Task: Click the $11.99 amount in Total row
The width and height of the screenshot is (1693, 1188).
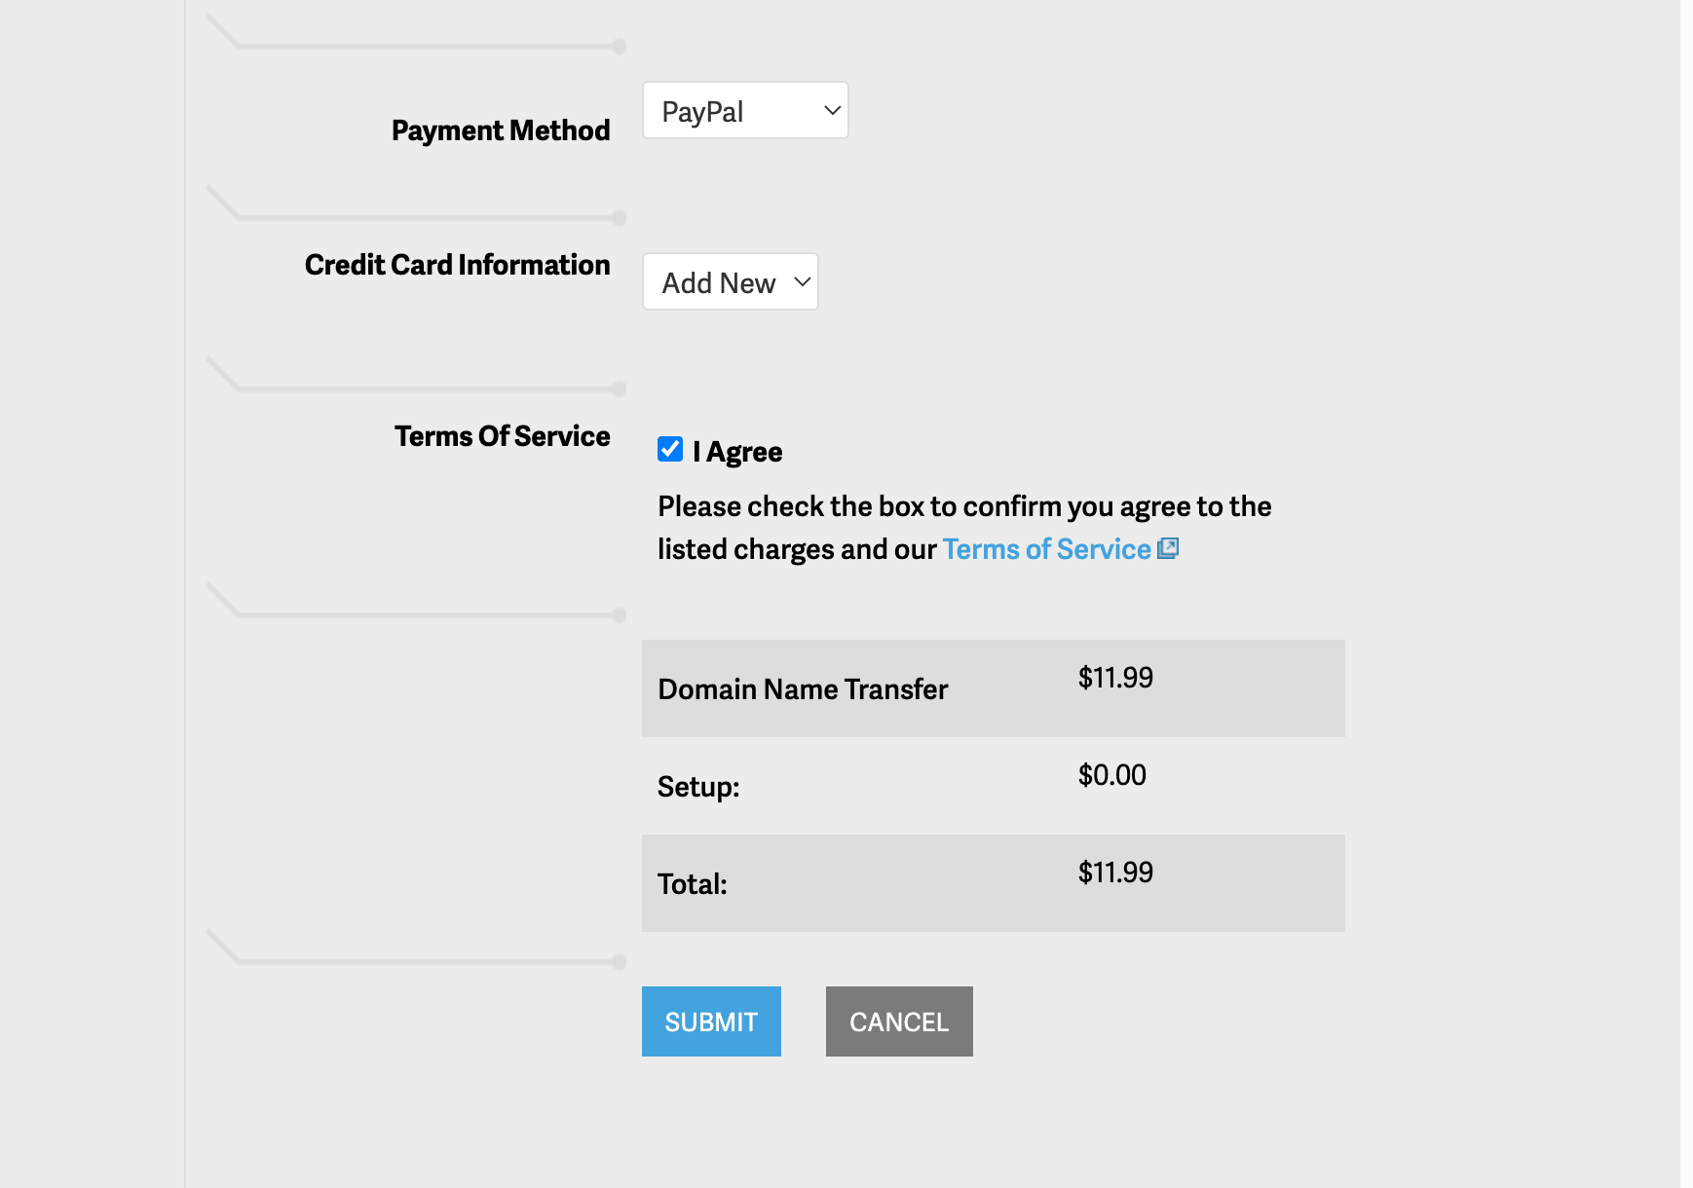Action: [x=1115, y=872]
